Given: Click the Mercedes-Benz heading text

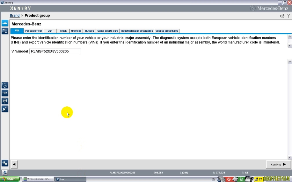Looking at the screenshot, I should coord(26,24).
